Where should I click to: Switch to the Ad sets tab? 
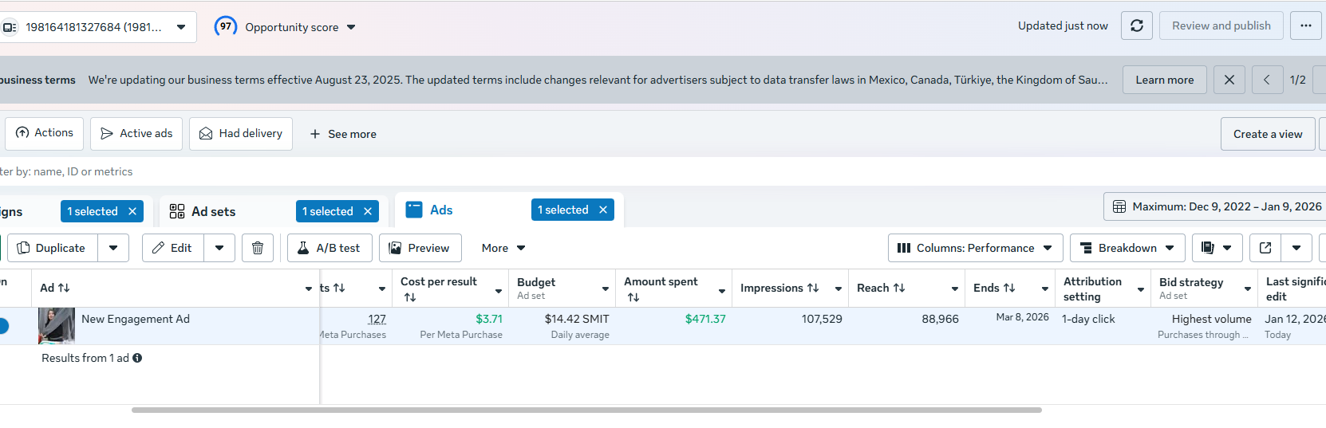(213, 211)
